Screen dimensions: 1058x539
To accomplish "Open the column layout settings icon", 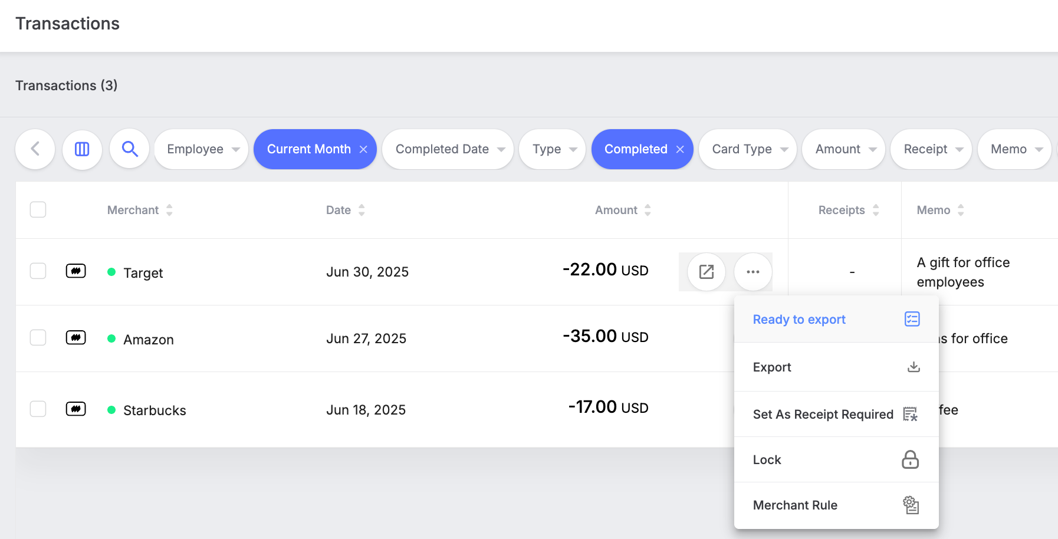I will pos(82,149).
